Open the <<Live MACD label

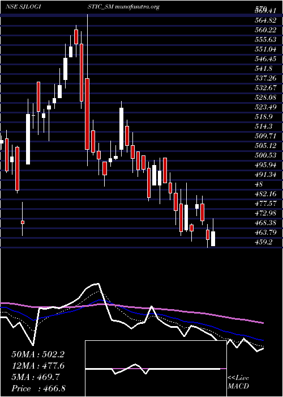[238, 383]
